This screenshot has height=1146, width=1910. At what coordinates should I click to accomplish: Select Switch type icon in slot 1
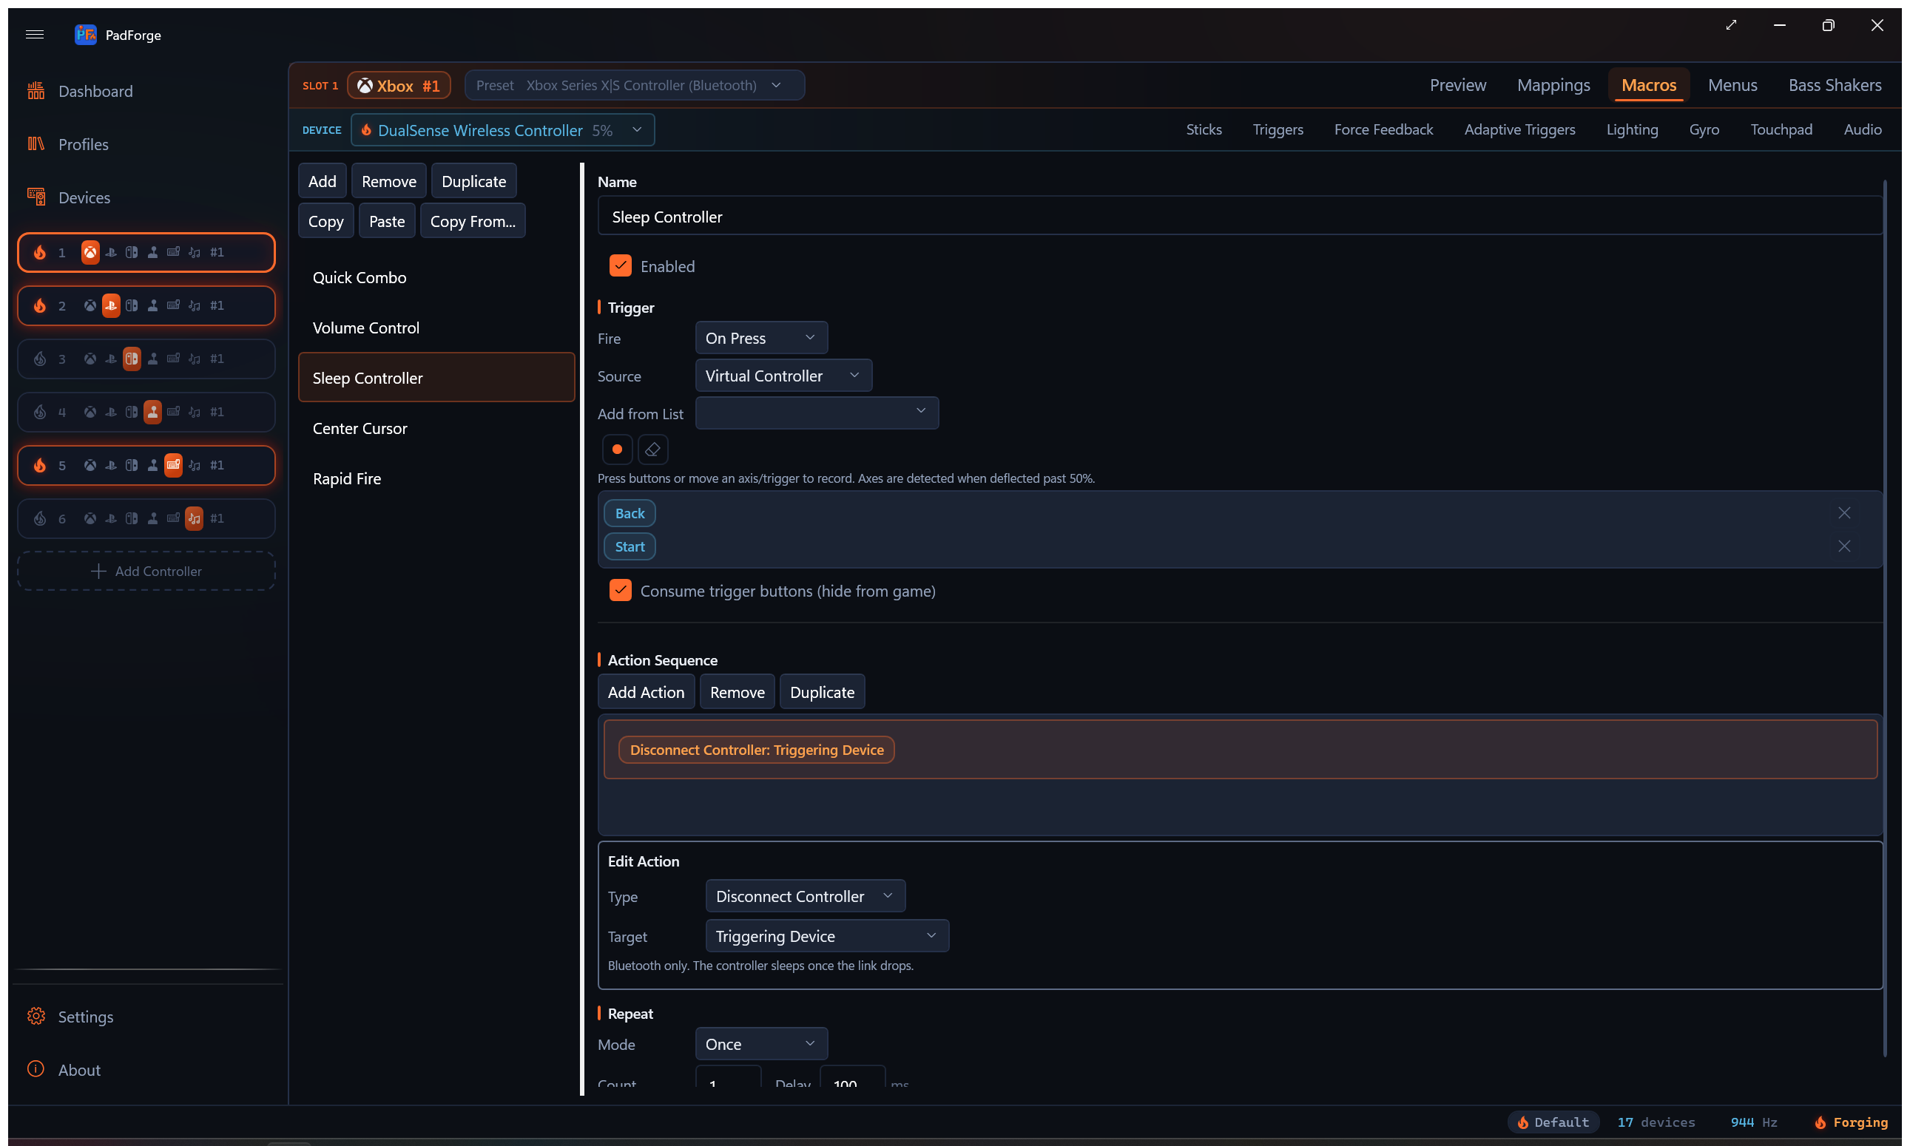132,253
